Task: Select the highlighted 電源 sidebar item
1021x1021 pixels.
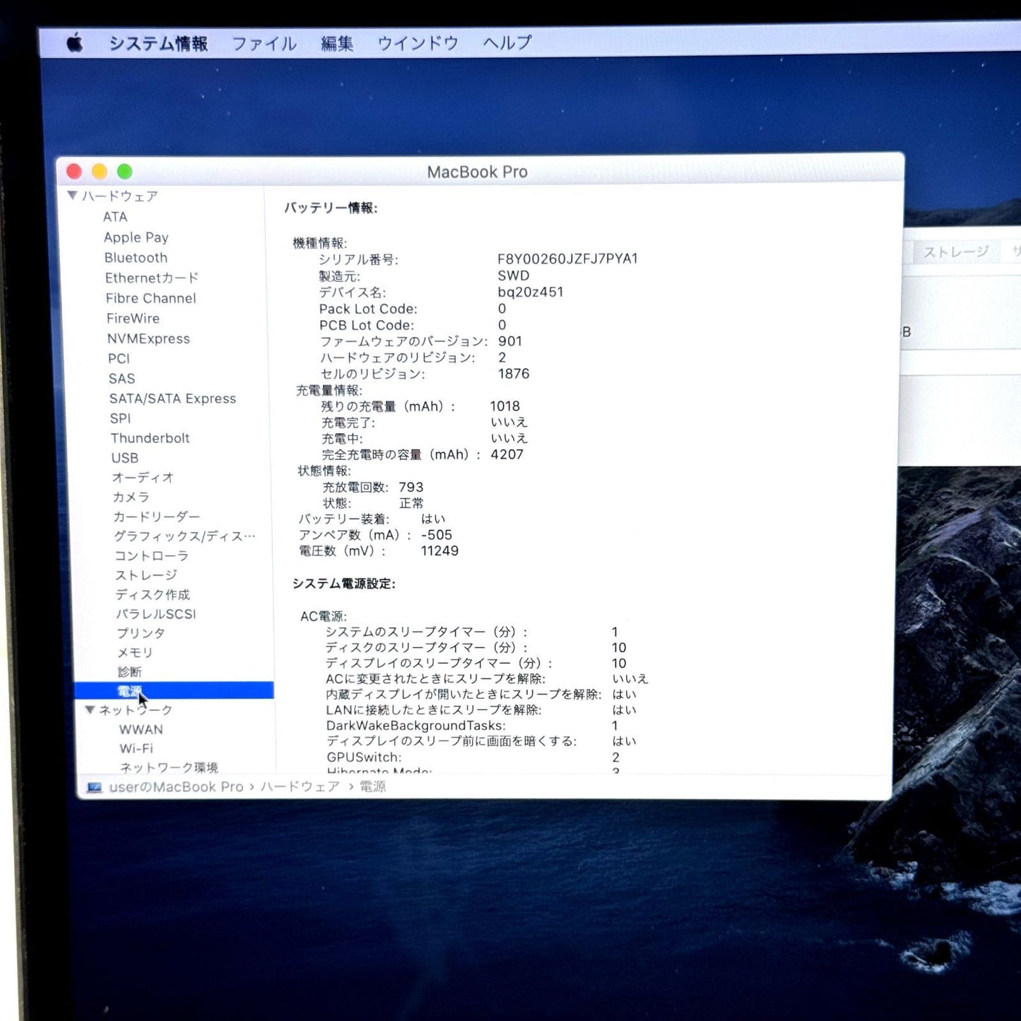Action: point(175,691)
